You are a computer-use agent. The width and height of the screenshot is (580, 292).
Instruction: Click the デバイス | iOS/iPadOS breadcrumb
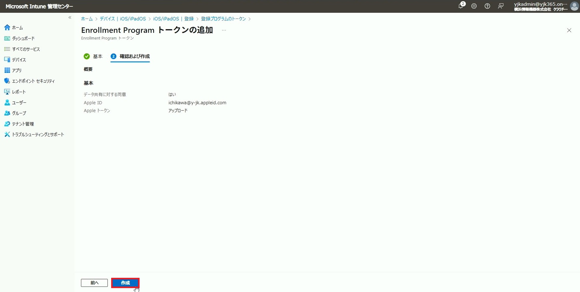click(x=123, y=19)
